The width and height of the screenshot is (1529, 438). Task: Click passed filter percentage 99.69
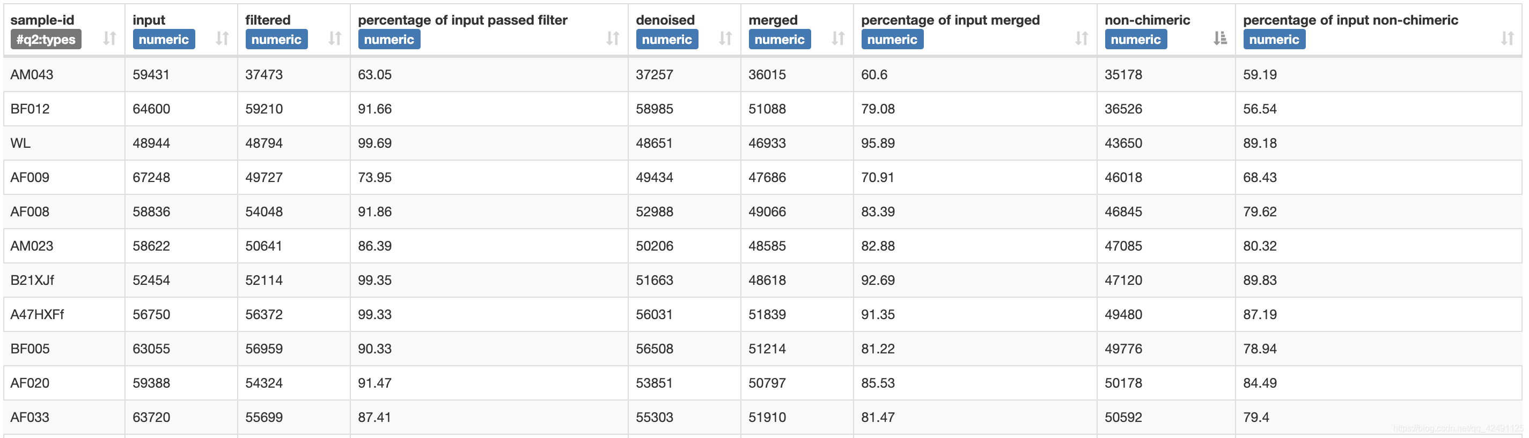(375, 144)
